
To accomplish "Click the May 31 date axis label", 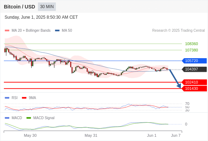I will coord(91,135).
